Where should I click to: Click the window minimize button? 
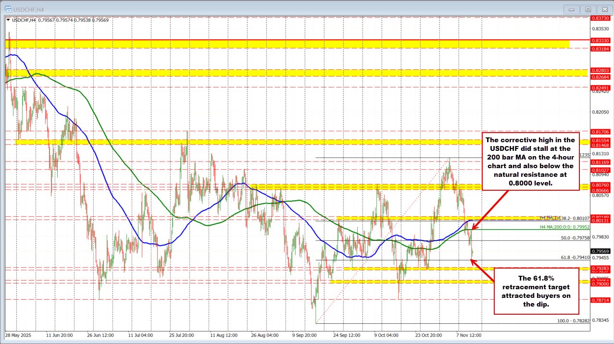[571, 9]
